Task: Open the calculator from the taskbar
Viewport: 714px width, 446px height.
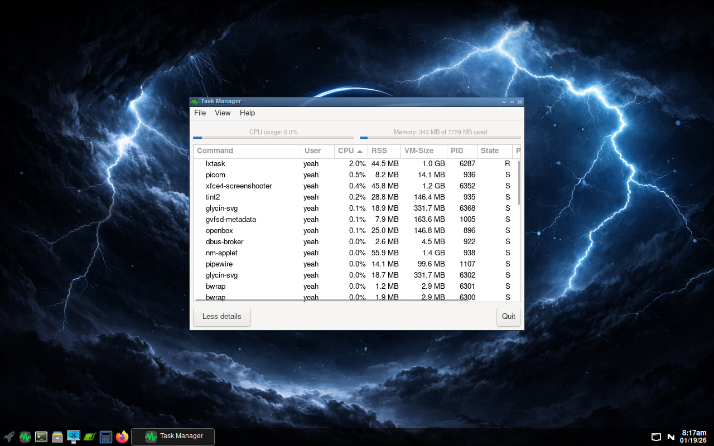Action: tap(106, 437)
